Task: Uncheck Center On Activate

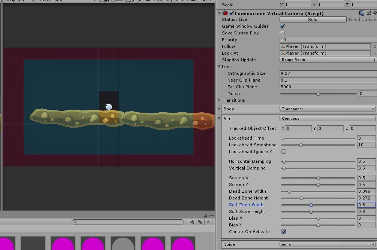Action: (x=284, y=232)
